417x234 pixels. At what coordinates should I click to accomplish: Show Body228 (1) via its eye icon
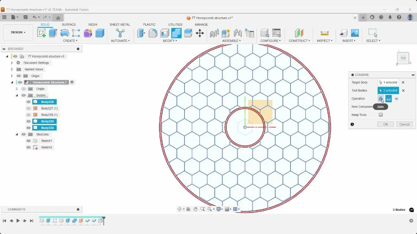point(28,115)
